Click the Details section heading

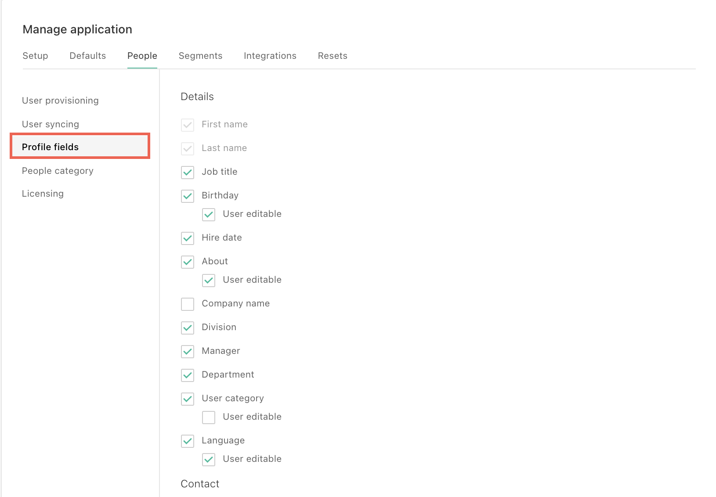(197, 97)
